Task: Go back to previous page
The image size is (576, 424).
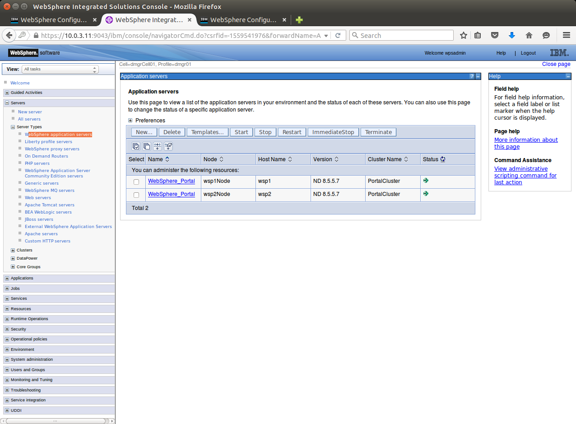Action: 9,35
